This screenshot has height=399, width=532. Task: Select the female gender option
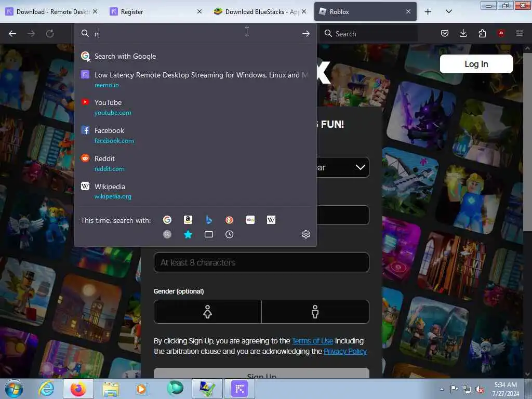[x=208, y=312]
